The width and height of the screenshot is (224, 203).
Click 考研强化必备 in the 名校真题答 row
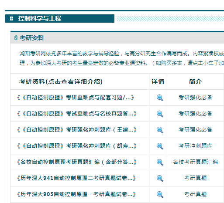tap(195, 114)
